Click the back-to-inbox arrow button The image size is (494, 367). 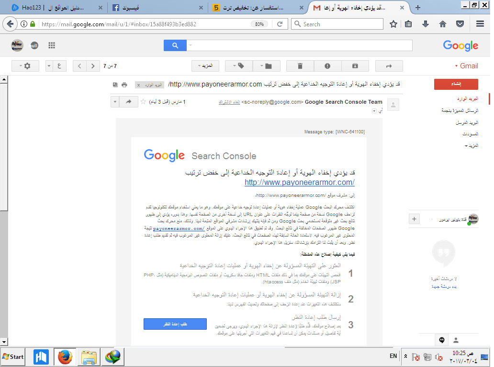(x=389, y=66)
